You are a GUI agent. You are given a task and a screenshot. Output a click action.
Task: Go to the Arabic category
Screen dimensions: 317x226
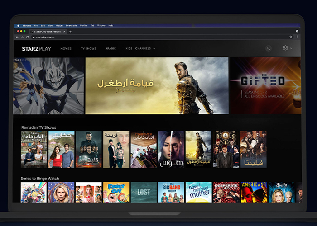pyautogui.click(x=110, y=48)
